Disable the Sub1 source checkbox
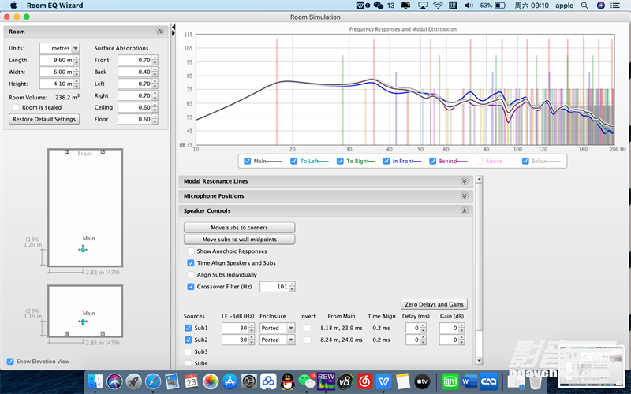The height and width of the screenshot is (394, 631). click(x=188, y=328)
